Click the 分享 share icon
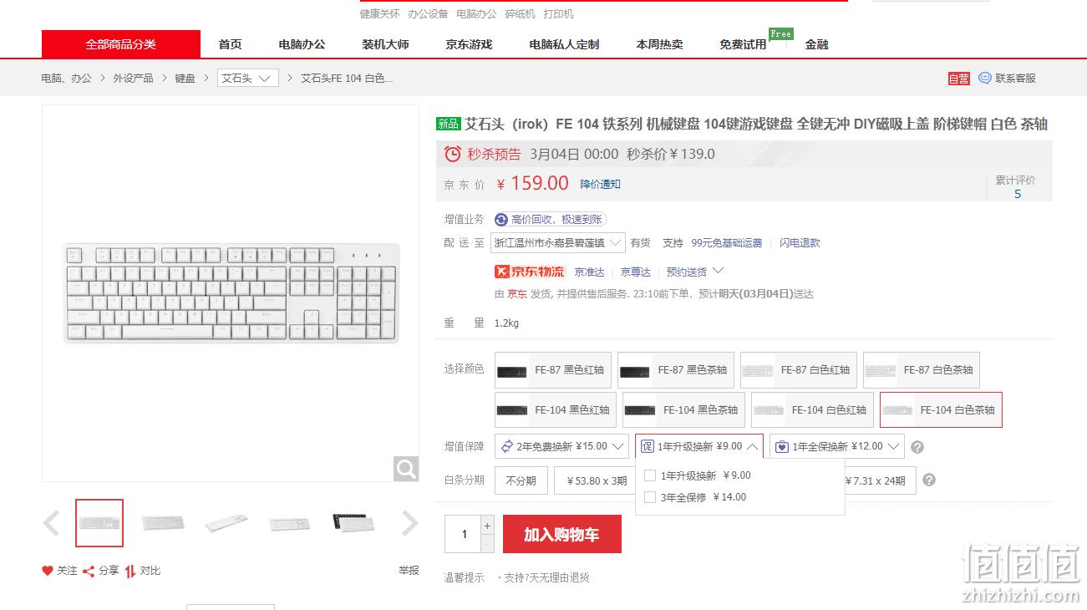 (x=88, y=571)
